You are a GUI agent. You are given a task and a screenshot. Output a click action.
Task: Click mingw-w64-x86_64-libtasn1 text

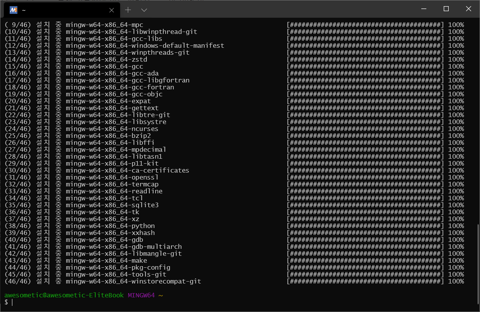(114, 156)
